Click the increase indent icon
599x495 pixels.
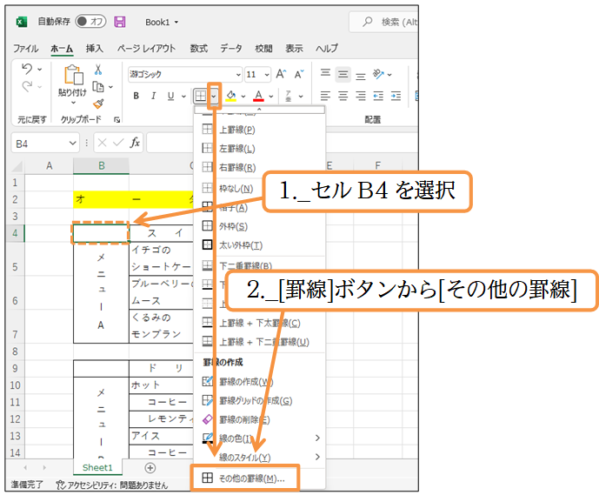click(396, 96)
